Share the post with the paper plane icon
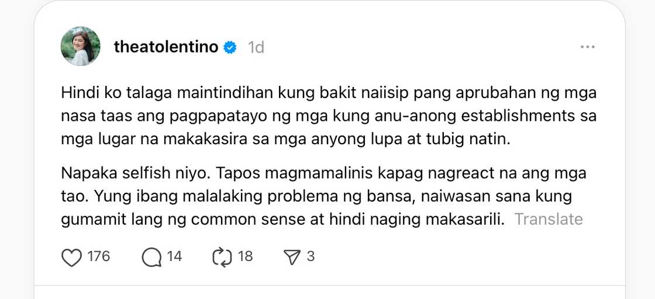Image resolution: width=655 pixels, height=299 pixels. pyautogui.click(x=291, y=257)
